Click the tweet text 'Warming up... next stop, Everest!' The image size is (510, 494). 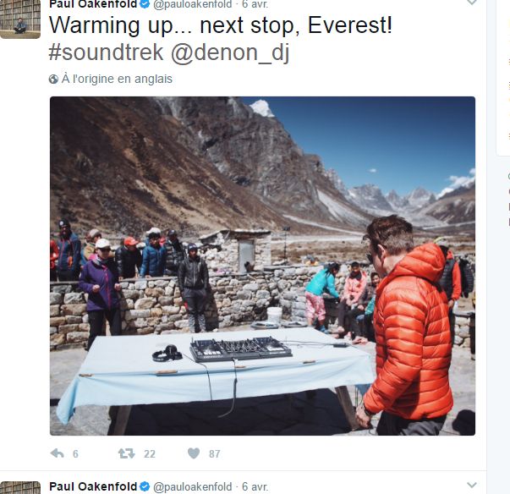pos(221,25)
